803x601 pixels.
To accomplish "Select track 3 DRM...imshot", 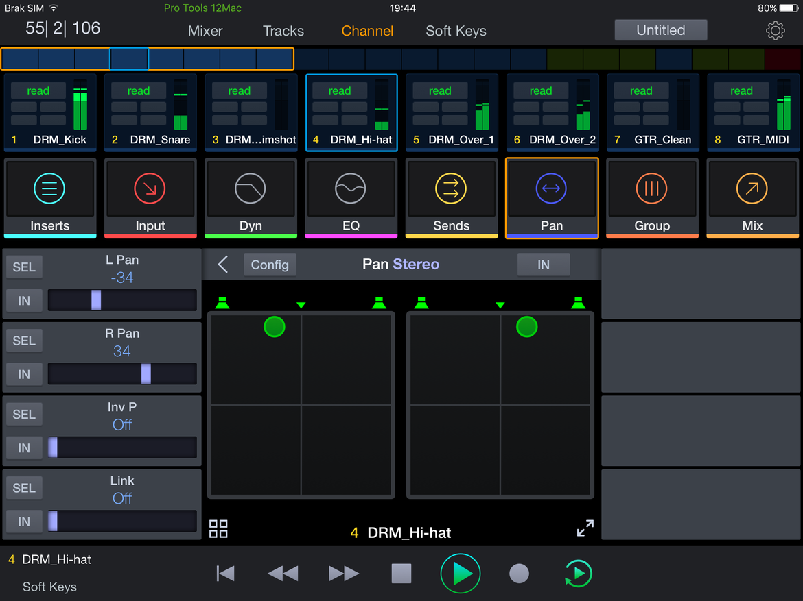I will (251, 112).
